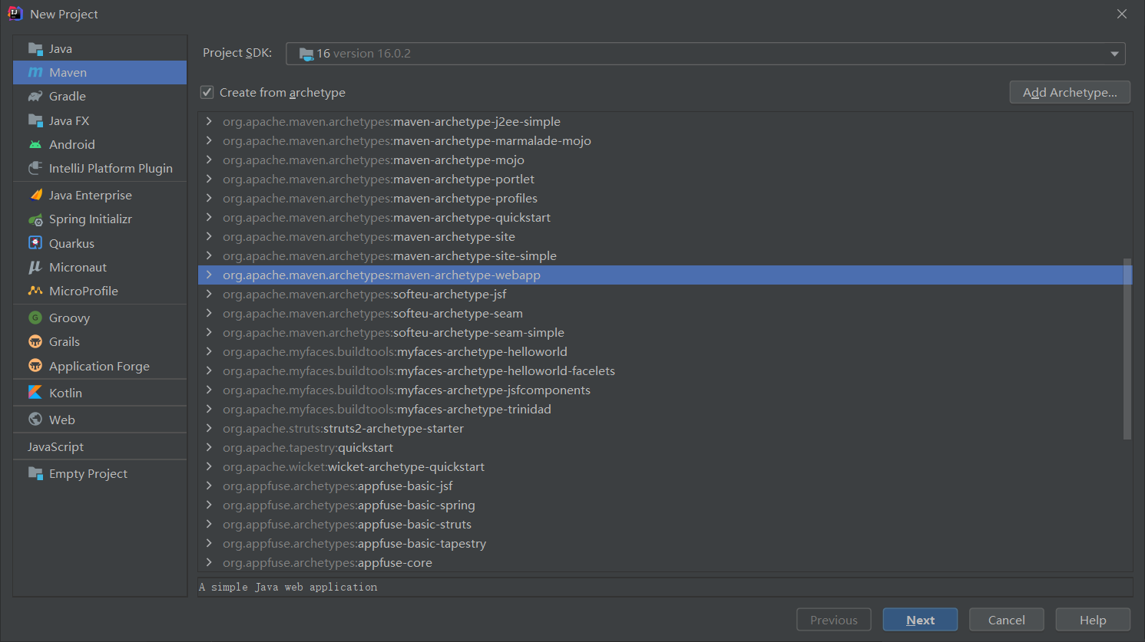Select maven-archetype-portlet row text
The height and width of the screenshot is (642, 1145).
[379, 179]
